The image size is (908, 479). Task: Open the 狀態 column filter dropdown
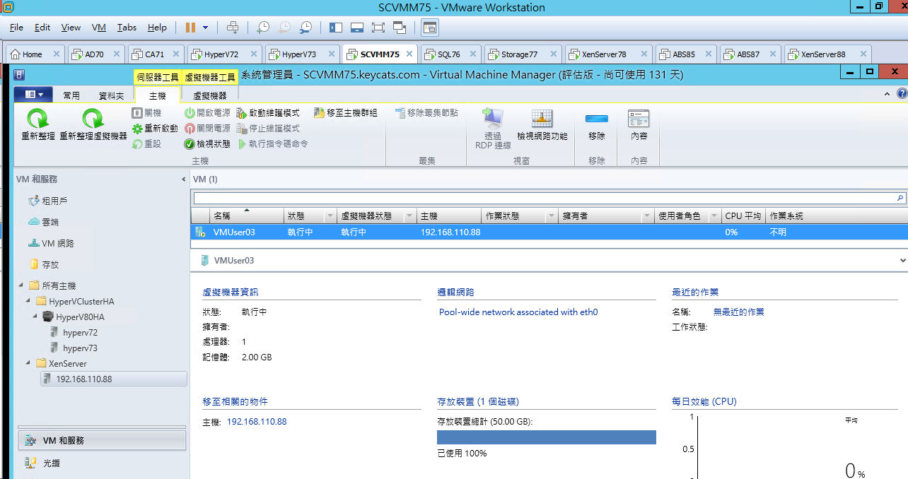click(330, 216)
